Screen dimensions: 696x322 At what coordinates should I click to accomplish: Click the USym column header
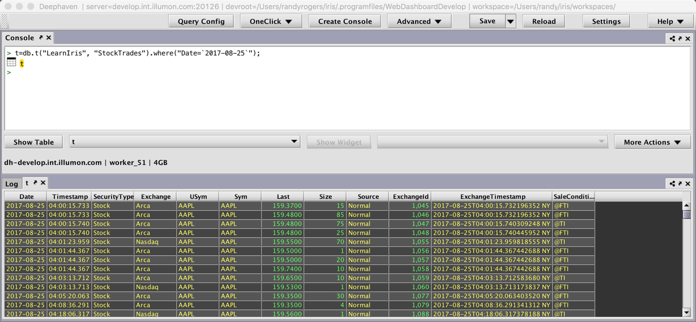coord(198,197)
